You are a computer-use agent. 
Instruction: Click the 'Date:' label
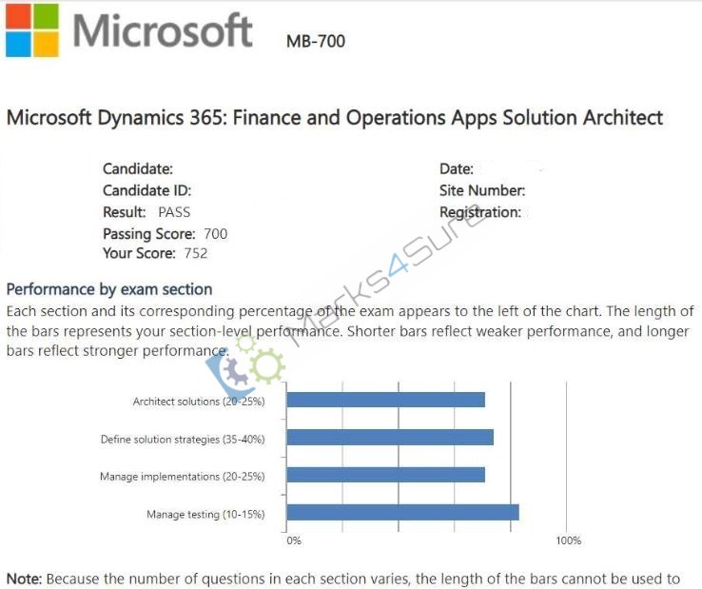point(457,168)
